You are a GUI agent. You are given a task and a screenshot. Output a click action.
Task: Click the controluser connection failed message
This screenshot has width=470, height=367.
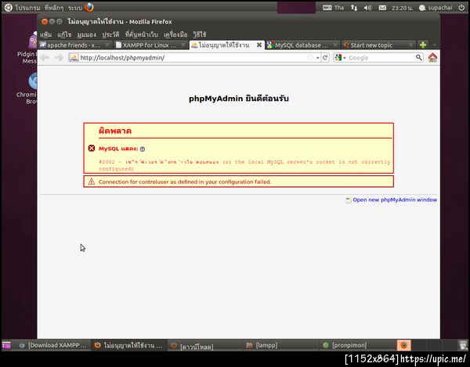click(185, 182)
